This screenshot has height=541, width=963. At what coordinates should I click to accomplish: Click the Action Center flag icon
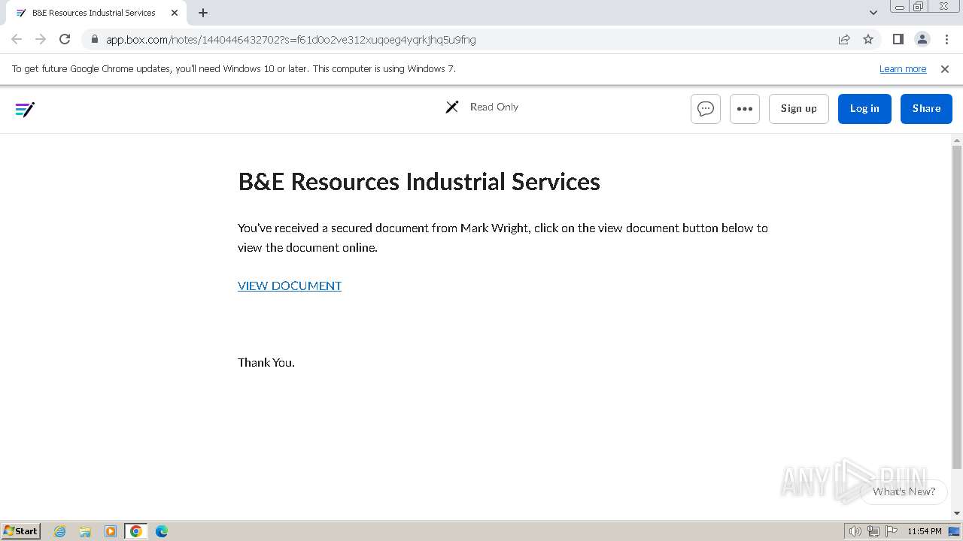[x=892, y=531]
